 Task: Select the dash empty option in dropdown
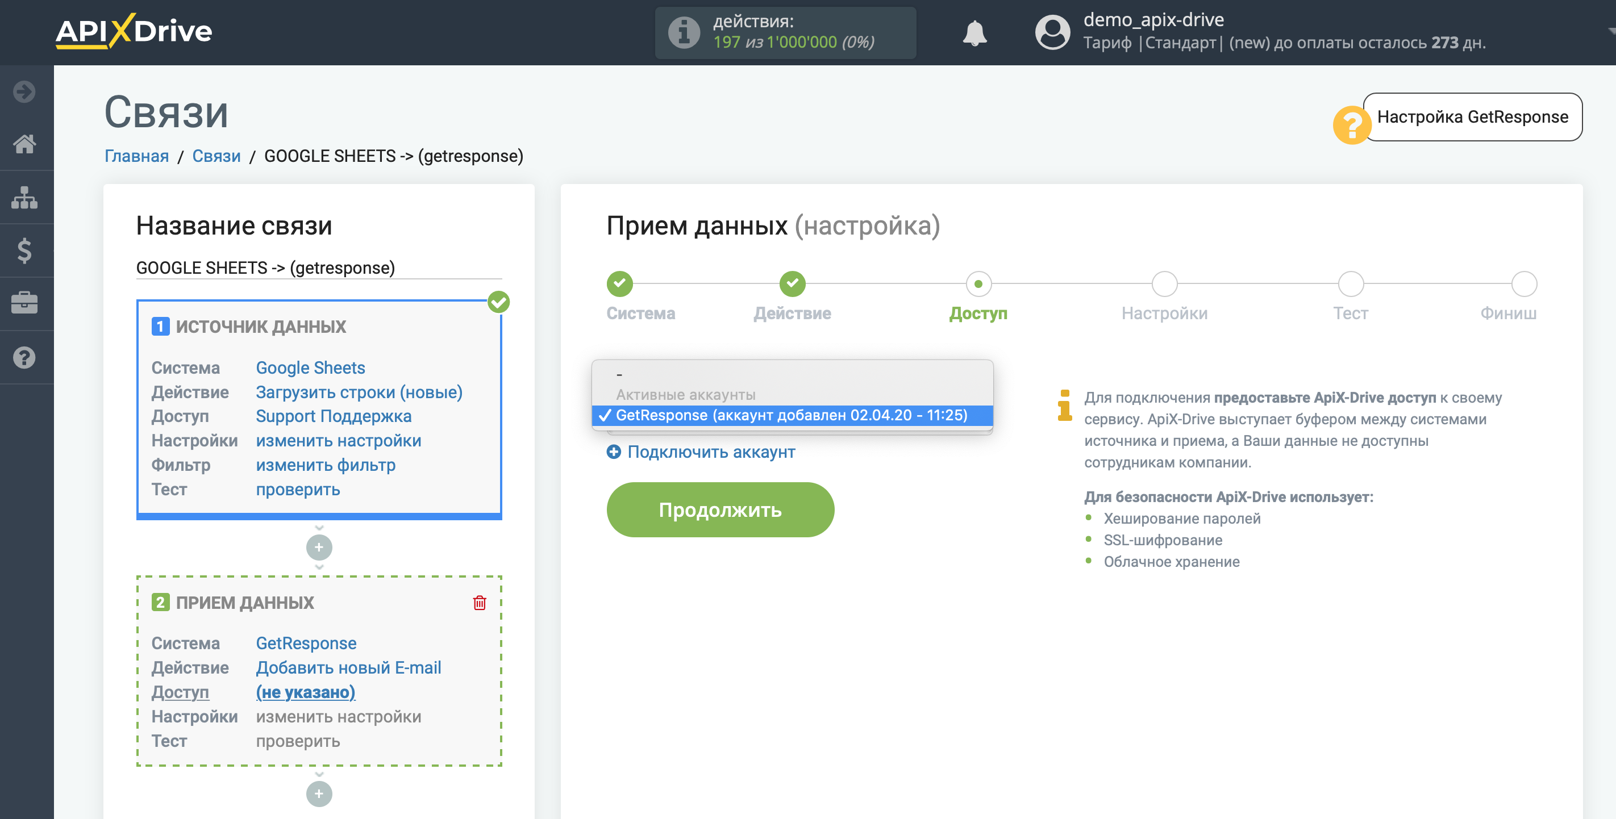(x=792, y=374)
